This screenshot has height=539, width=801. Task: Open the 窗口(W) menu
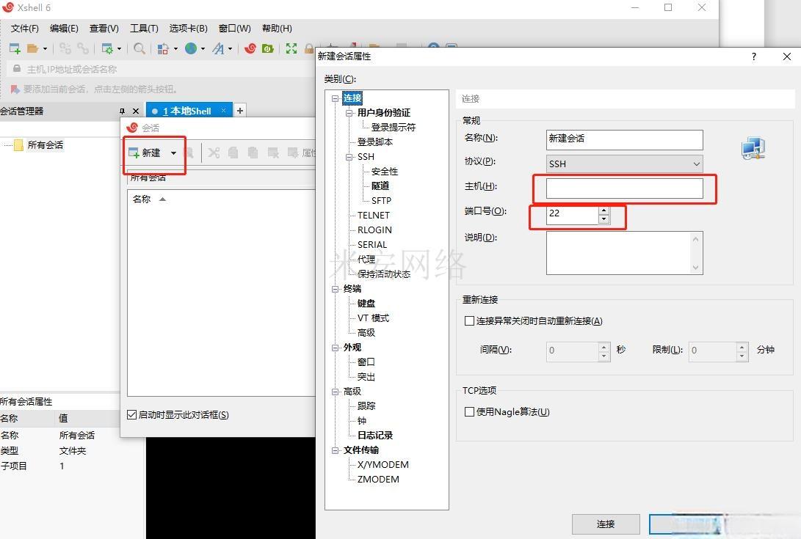[x=234, y=28]
